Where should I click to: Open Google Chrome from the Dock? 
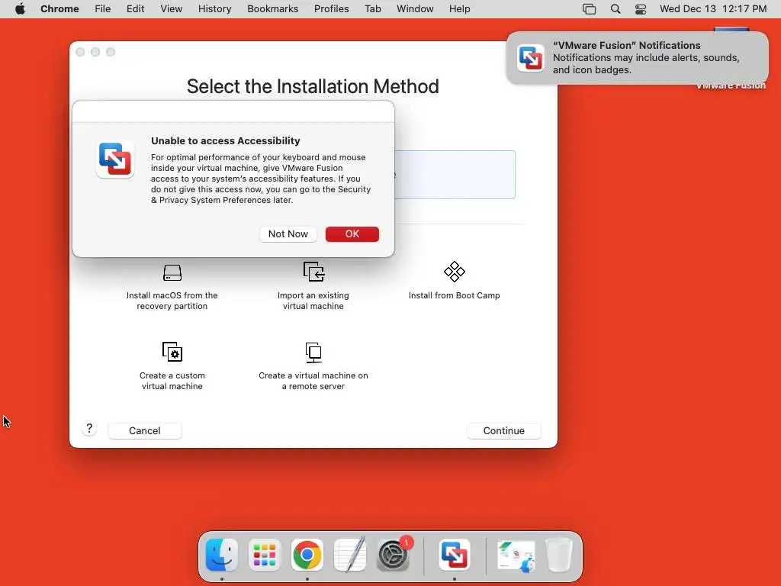tap(307, 555)
